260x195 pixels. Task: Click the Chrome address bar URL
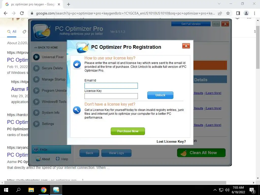coord(125,13)
